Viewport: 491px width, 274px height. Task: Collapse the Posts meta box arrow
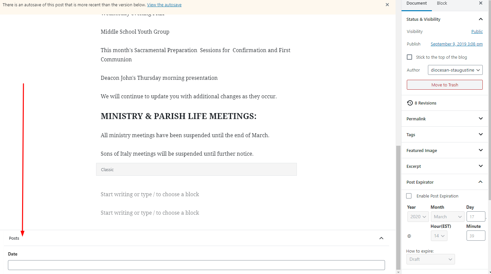(x=381, y=238)
